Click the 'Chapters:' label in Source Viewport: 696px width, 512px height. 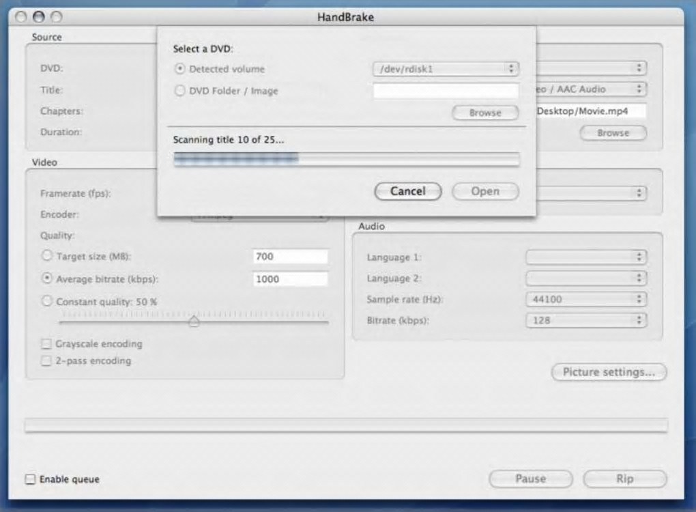click(61, 111)
